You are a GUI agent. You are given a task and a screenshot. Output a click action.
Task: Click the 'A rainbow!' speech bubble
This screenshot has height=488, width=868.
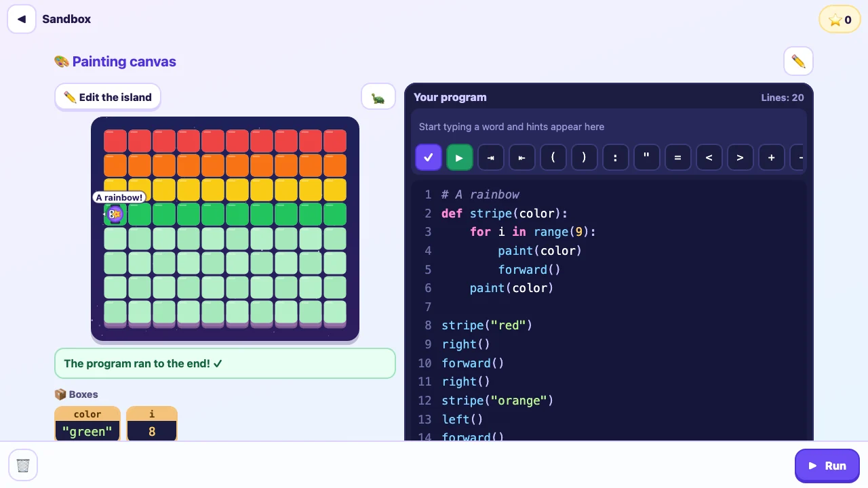[x=119, y=198]
